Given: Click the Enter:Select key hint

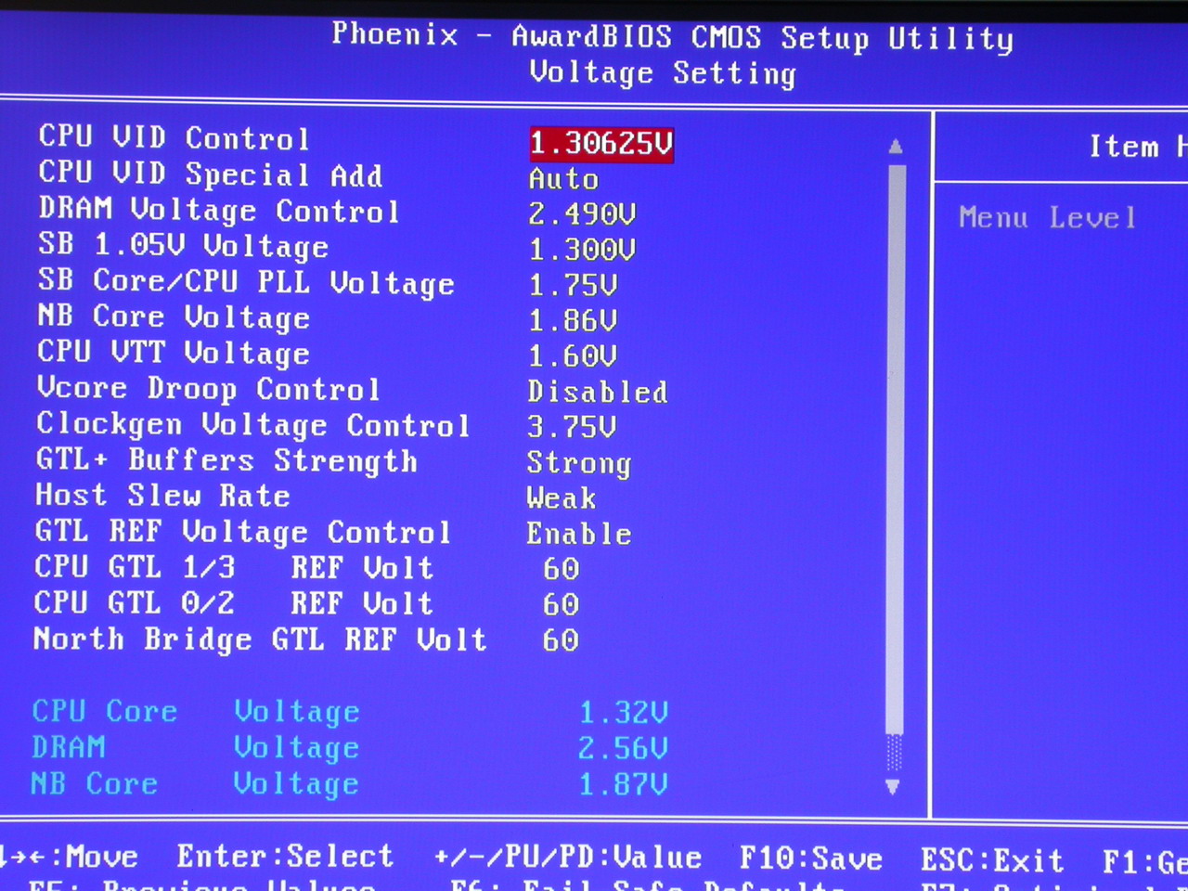Looking at the screenshot, I should (286, 856).
